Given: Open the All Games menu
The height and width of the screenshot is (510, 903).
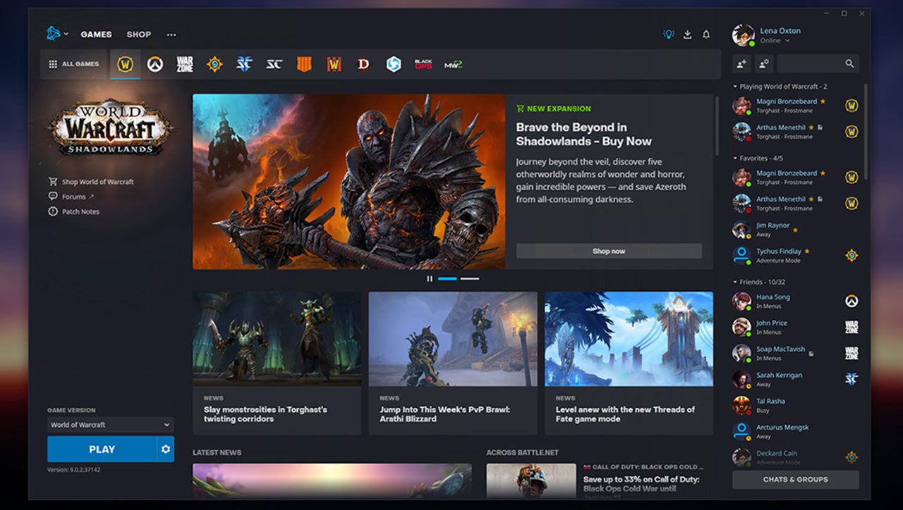Looking at the screenshot, I should (73, 64).
